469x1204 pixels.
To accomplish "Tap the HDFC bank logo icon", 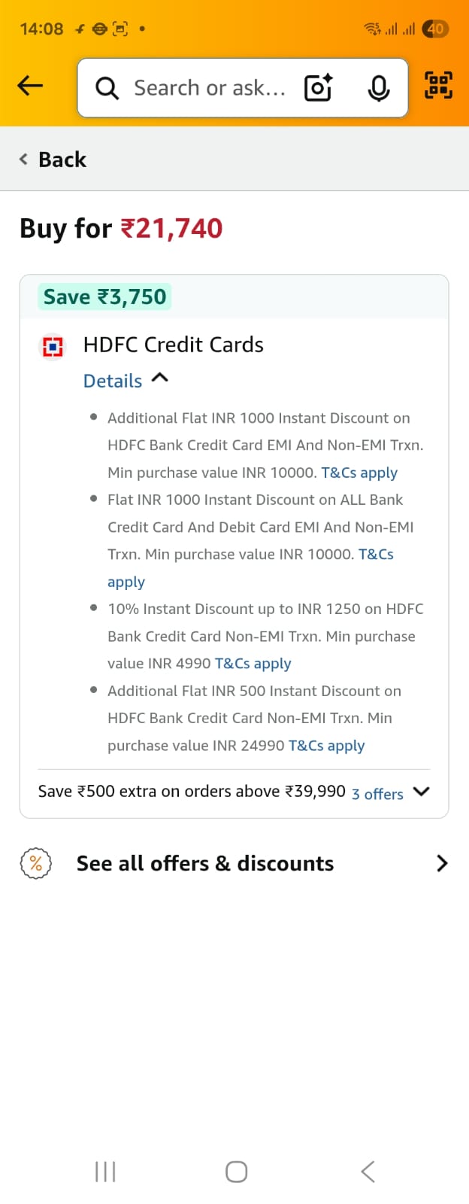I will click(x=53, y=346).
